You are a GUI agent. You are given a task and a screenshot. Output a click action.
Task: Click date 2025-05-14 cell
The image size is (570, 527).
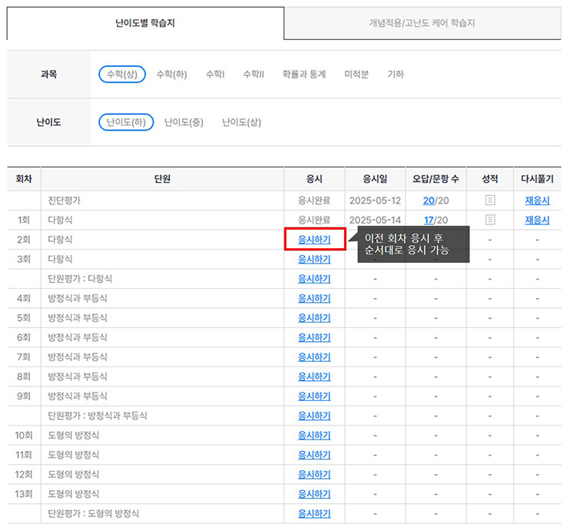[375, 220]
